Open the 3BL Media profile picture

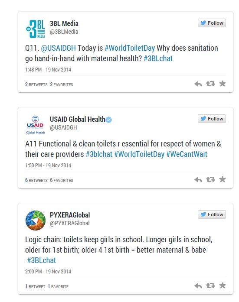36,29
